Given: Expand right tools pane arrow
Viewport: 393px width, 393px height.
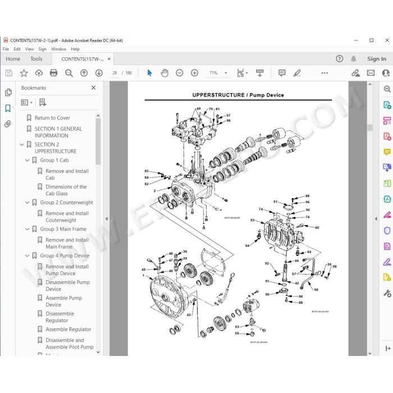Looking at the screenshot, I should (x=376, y=218).
